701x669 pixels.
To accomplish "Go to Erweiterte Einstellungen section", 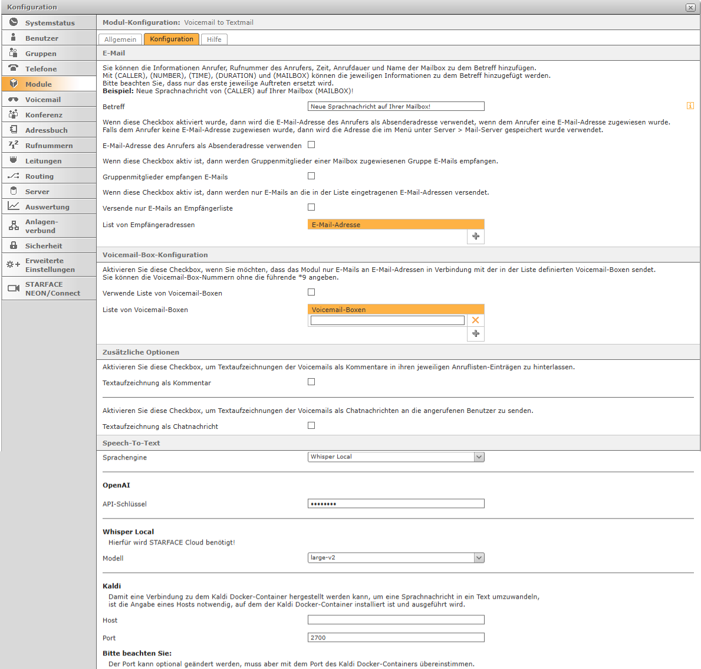I will click(50, 265).
